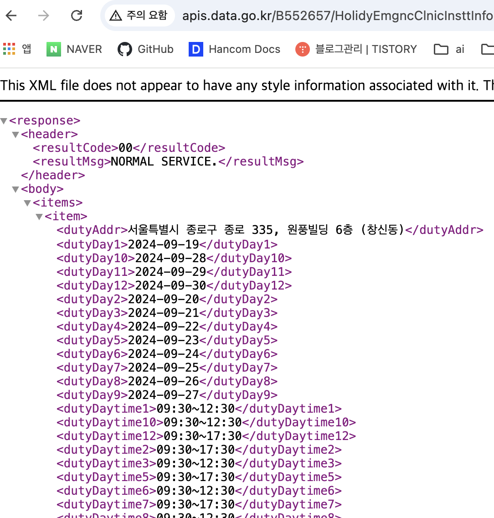Click the dutyDay4 date 2024-09-22
Image resolution: width=494 pixels, height=518 pixels.
[164, 327]
